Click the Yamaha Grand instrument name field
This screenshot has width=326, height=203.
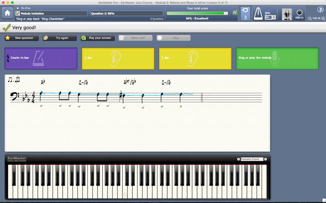tap(252, 159)
